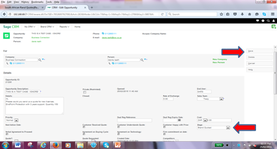Image resolution: width=277 pixels, height=149 pixels.
Task: Click into Opportunity Description field
Action: [22, 92]
